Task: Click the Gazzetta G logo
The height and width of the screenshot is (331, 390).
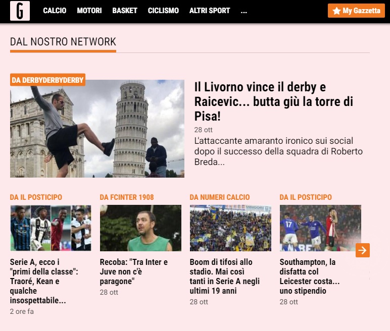Action: point(20,11)
